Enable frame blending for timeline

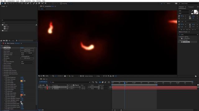(x=103, y=82)
